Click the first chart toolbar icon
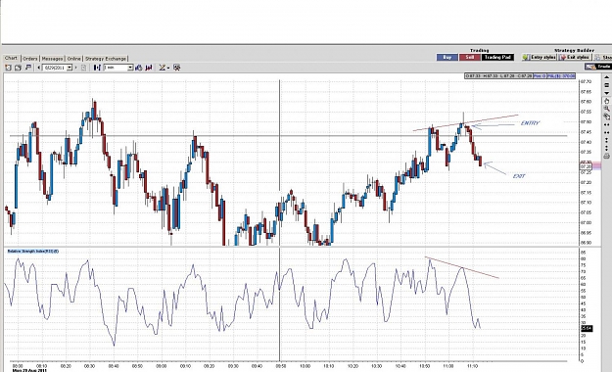 [8, 68]
